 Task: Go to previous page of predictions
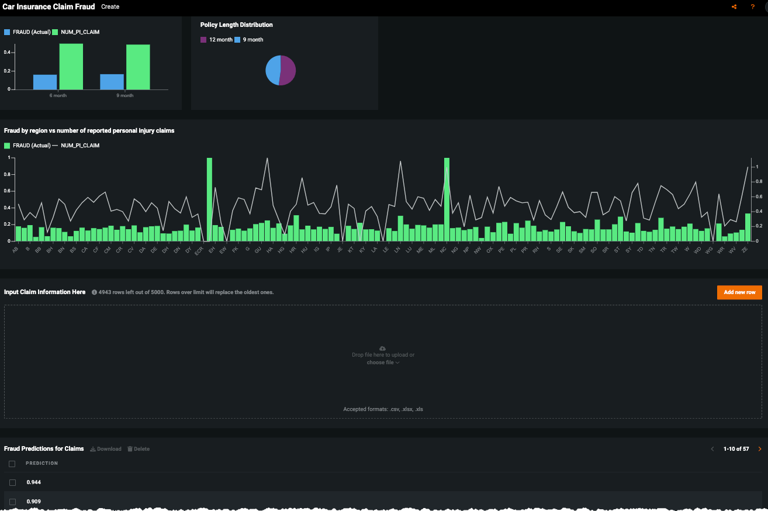pyautogui.click(x=712, y=449)
